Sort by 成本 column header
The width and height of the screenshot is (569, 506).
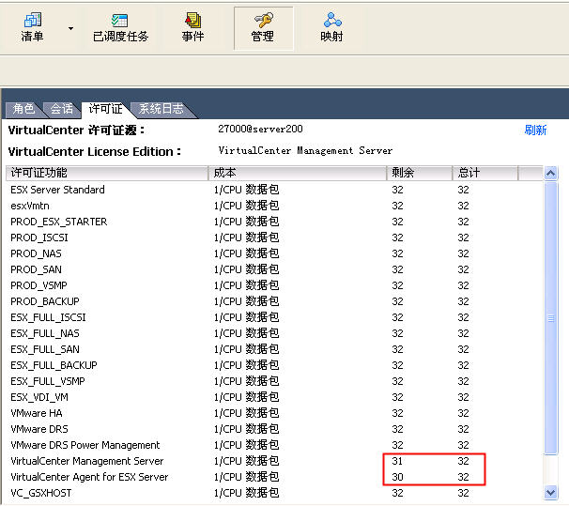298,173
